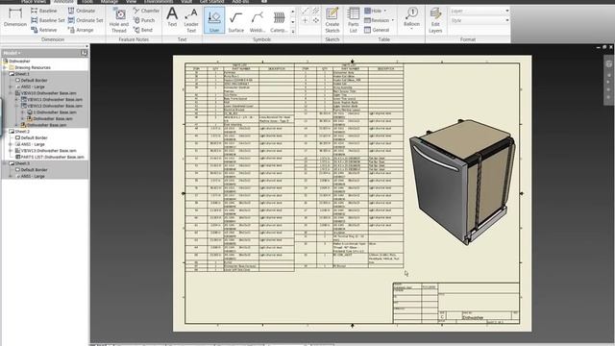Open Edit Layers
Image resolution: width=615 pixels, height=346 pixels.
pos(435,20)
